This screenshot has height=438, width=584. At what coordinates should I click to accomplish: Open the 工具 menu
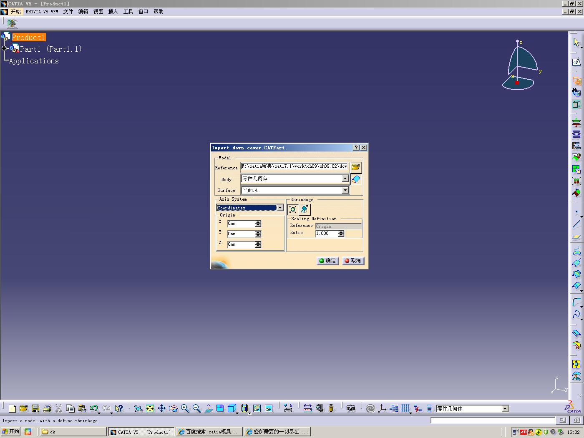coord(128,12)
